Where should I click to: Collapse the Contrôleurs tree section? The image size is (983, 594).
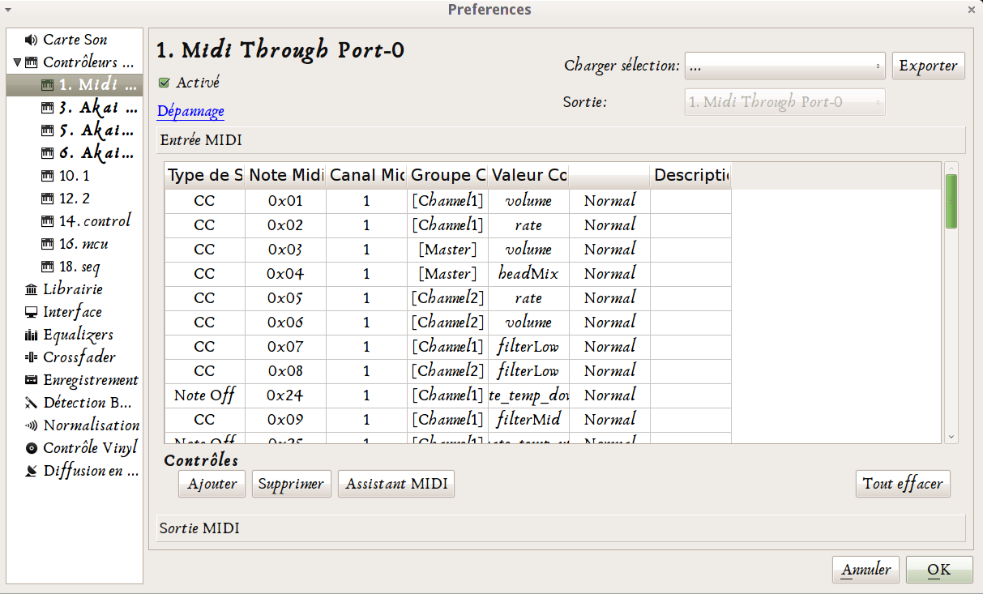click(17, 62)
